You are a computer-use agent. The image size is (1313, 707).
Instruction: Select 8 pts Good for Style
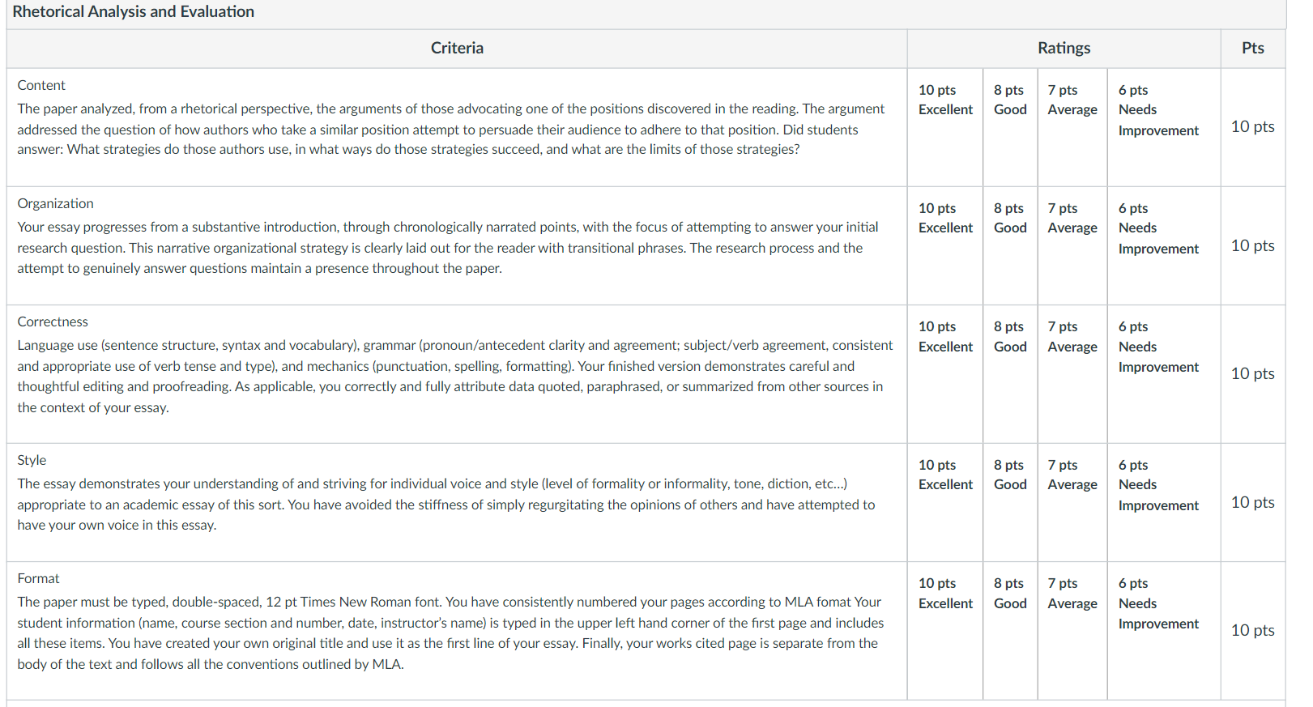pyautogui.click(x=1010, y=502)
